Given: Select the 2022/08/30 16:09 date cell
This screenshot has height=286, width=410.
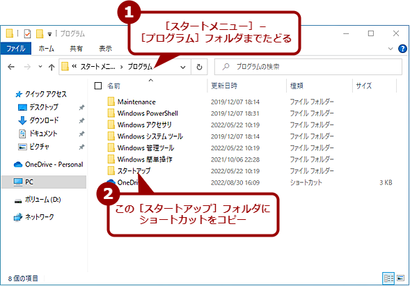Looking at the screenshot, I should [x=235, y=182].
